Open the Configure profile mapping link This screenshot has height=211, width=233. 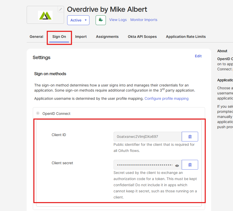(x=166, y=98)
